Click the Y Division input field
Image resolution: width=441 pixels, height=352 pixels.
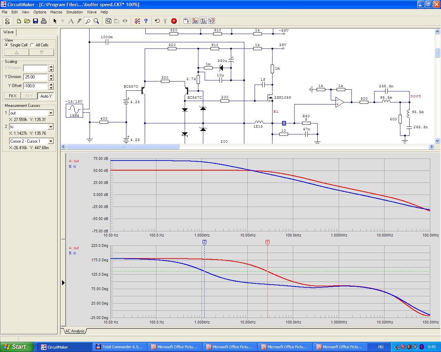[x=35, y=77]
